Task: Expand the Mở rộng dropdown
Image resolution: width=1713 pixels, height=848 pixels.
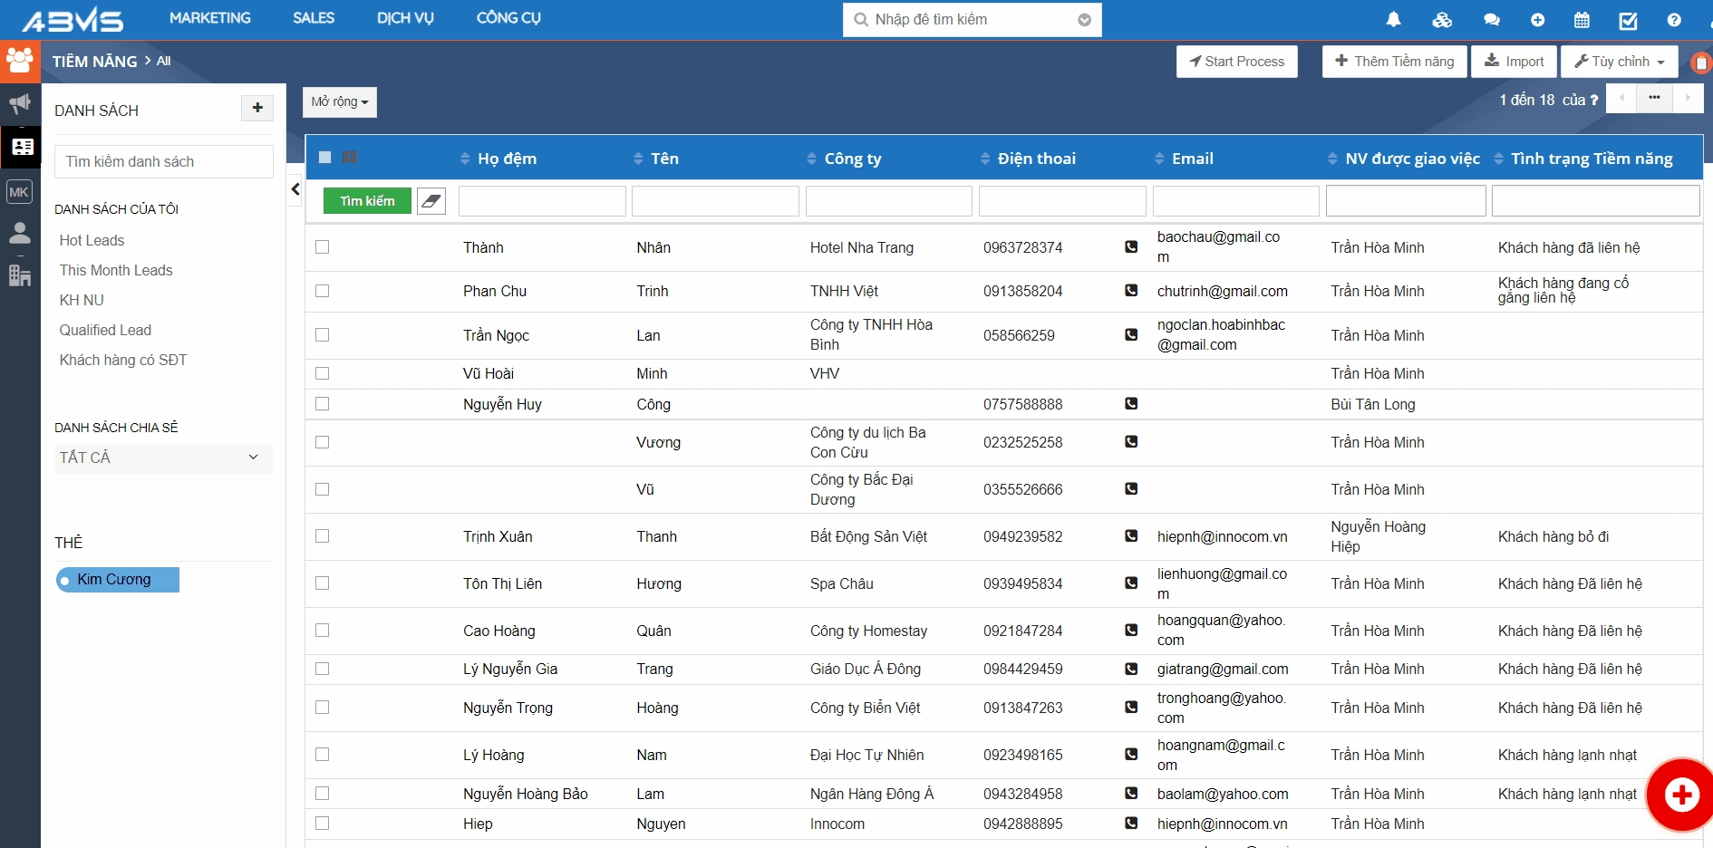Action: coord(340,102)
